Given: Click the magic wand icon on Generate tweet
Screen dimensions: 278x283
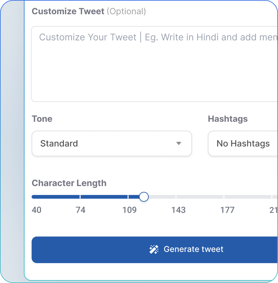Looking at the screenshot, I should click(x=154, y=249).
